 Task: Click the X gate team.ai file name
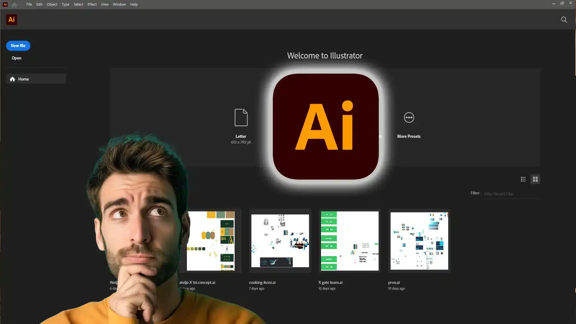tap(330, 282)
